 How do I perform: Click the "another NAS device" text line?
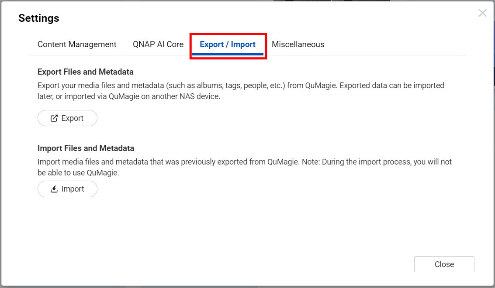click(x=129, y=96)
